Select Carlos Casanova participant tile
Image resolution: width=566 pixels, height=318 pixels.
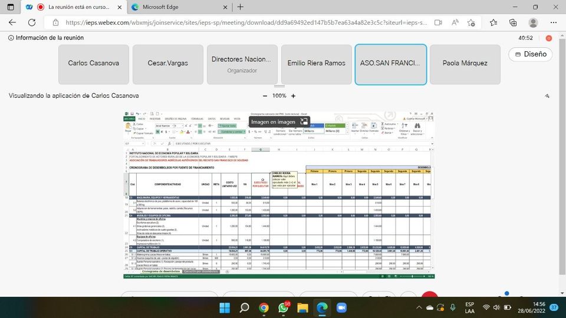point(93,64)
